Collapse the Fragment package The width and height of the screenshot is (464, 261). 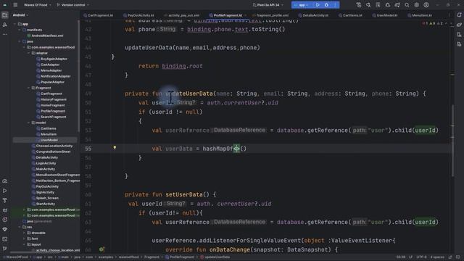click(29, 88)
